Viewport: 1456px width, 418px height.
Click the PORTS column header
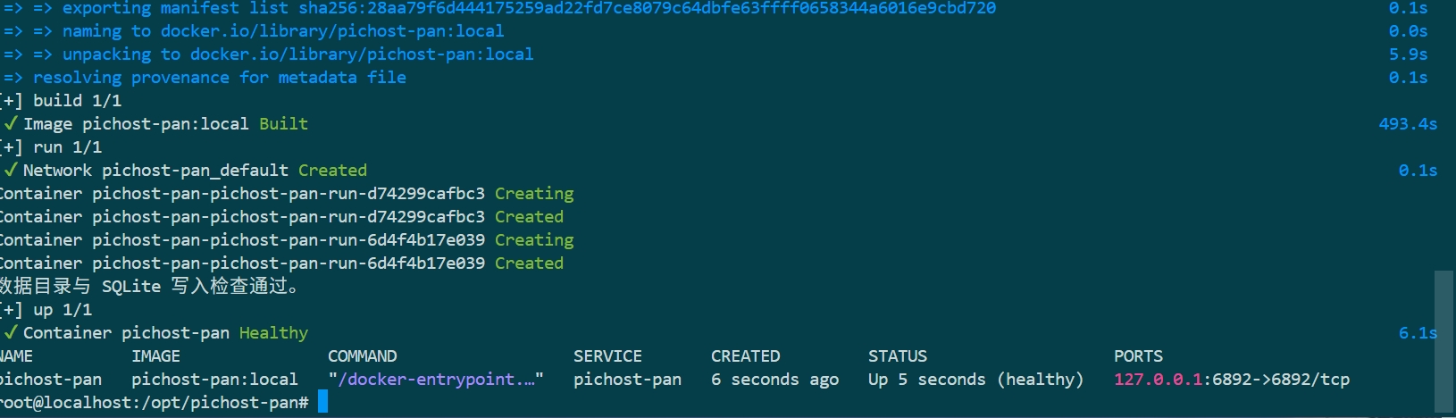[x=1138, y=355]
